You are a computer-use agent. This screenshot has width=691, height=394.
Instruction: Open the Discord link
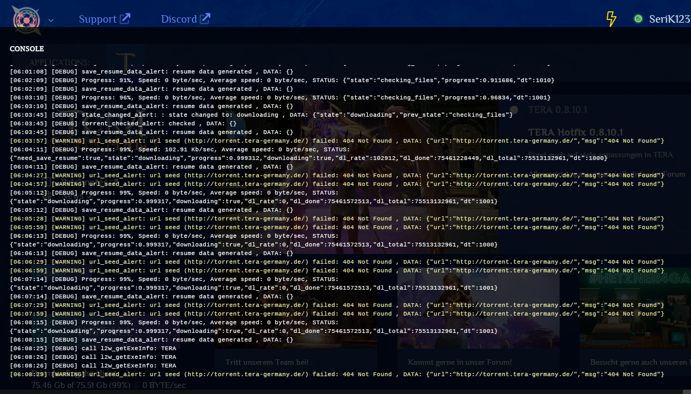click(179, 19)
